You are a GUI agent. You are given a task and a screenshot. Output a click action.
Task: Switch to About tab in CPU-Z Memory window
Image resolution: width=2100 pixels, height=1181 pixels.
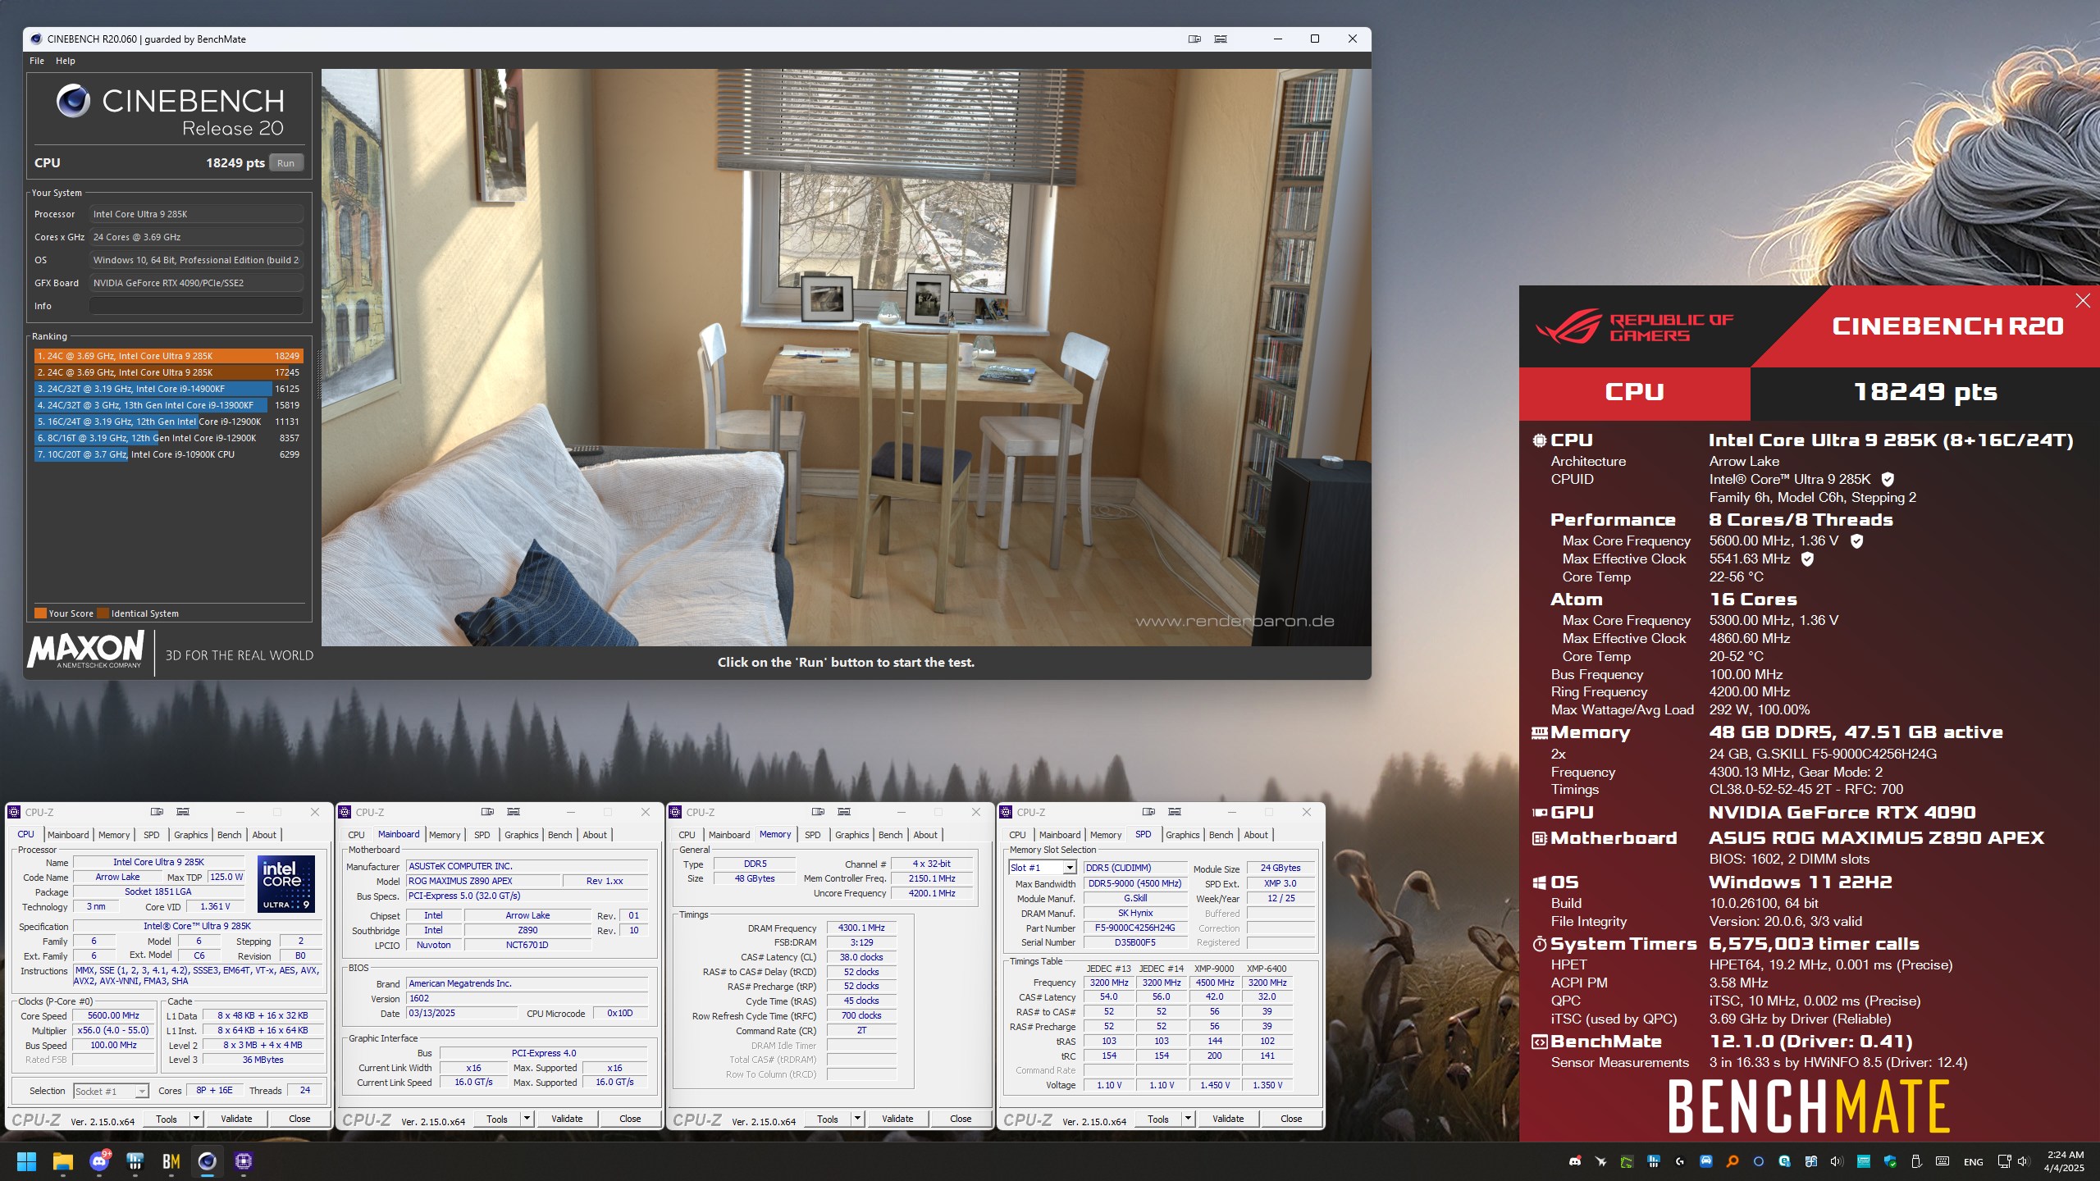click(x=925, y=835)
